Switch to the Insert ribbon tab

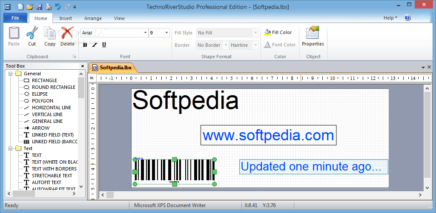[66, 18]
